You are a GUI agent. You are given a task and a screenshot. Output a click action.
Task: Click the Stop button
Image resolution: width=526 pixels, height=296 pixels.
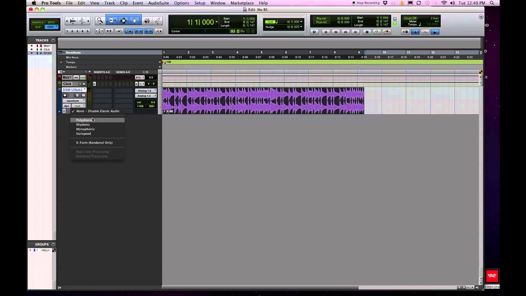pos(367,32)
